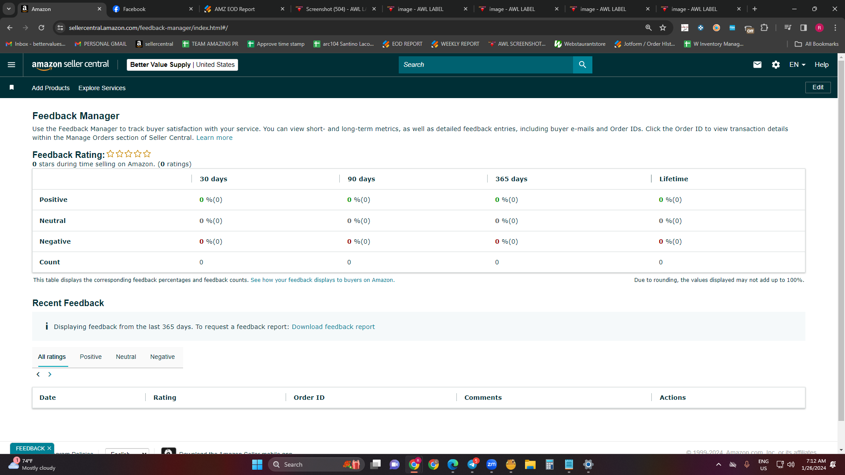Open the Calculator from the taskbar

[x=549, y=464]
